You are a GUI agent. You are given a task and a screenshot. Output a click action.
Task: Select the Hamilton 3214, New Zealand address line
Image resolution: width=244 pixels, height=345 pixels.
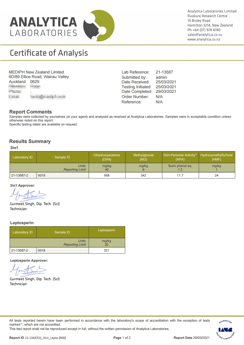coord(210,25)
